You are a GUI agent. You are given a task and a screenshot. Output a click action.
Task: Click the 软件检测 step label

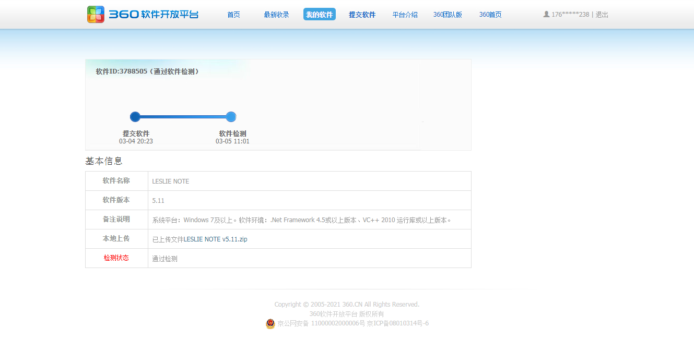[232, 134]
